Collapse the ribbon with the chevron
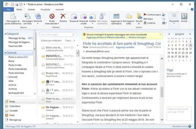The width and height of the screenshot is (196, 129). click(188, 9)
